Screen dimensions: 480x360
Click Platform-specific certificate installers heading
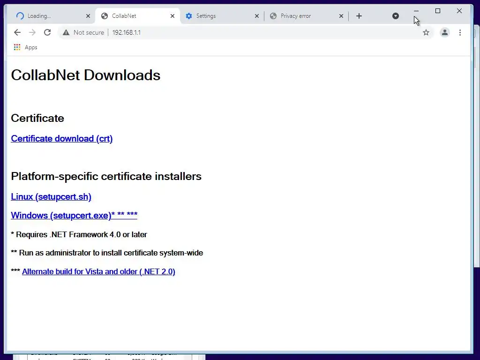tap(106, 176)
